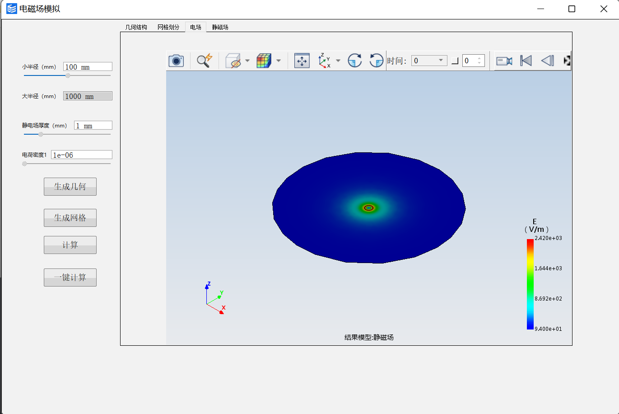Click the E field color legend bar
This screenshot has height=414, width=619.
click(x=530, y=284)
